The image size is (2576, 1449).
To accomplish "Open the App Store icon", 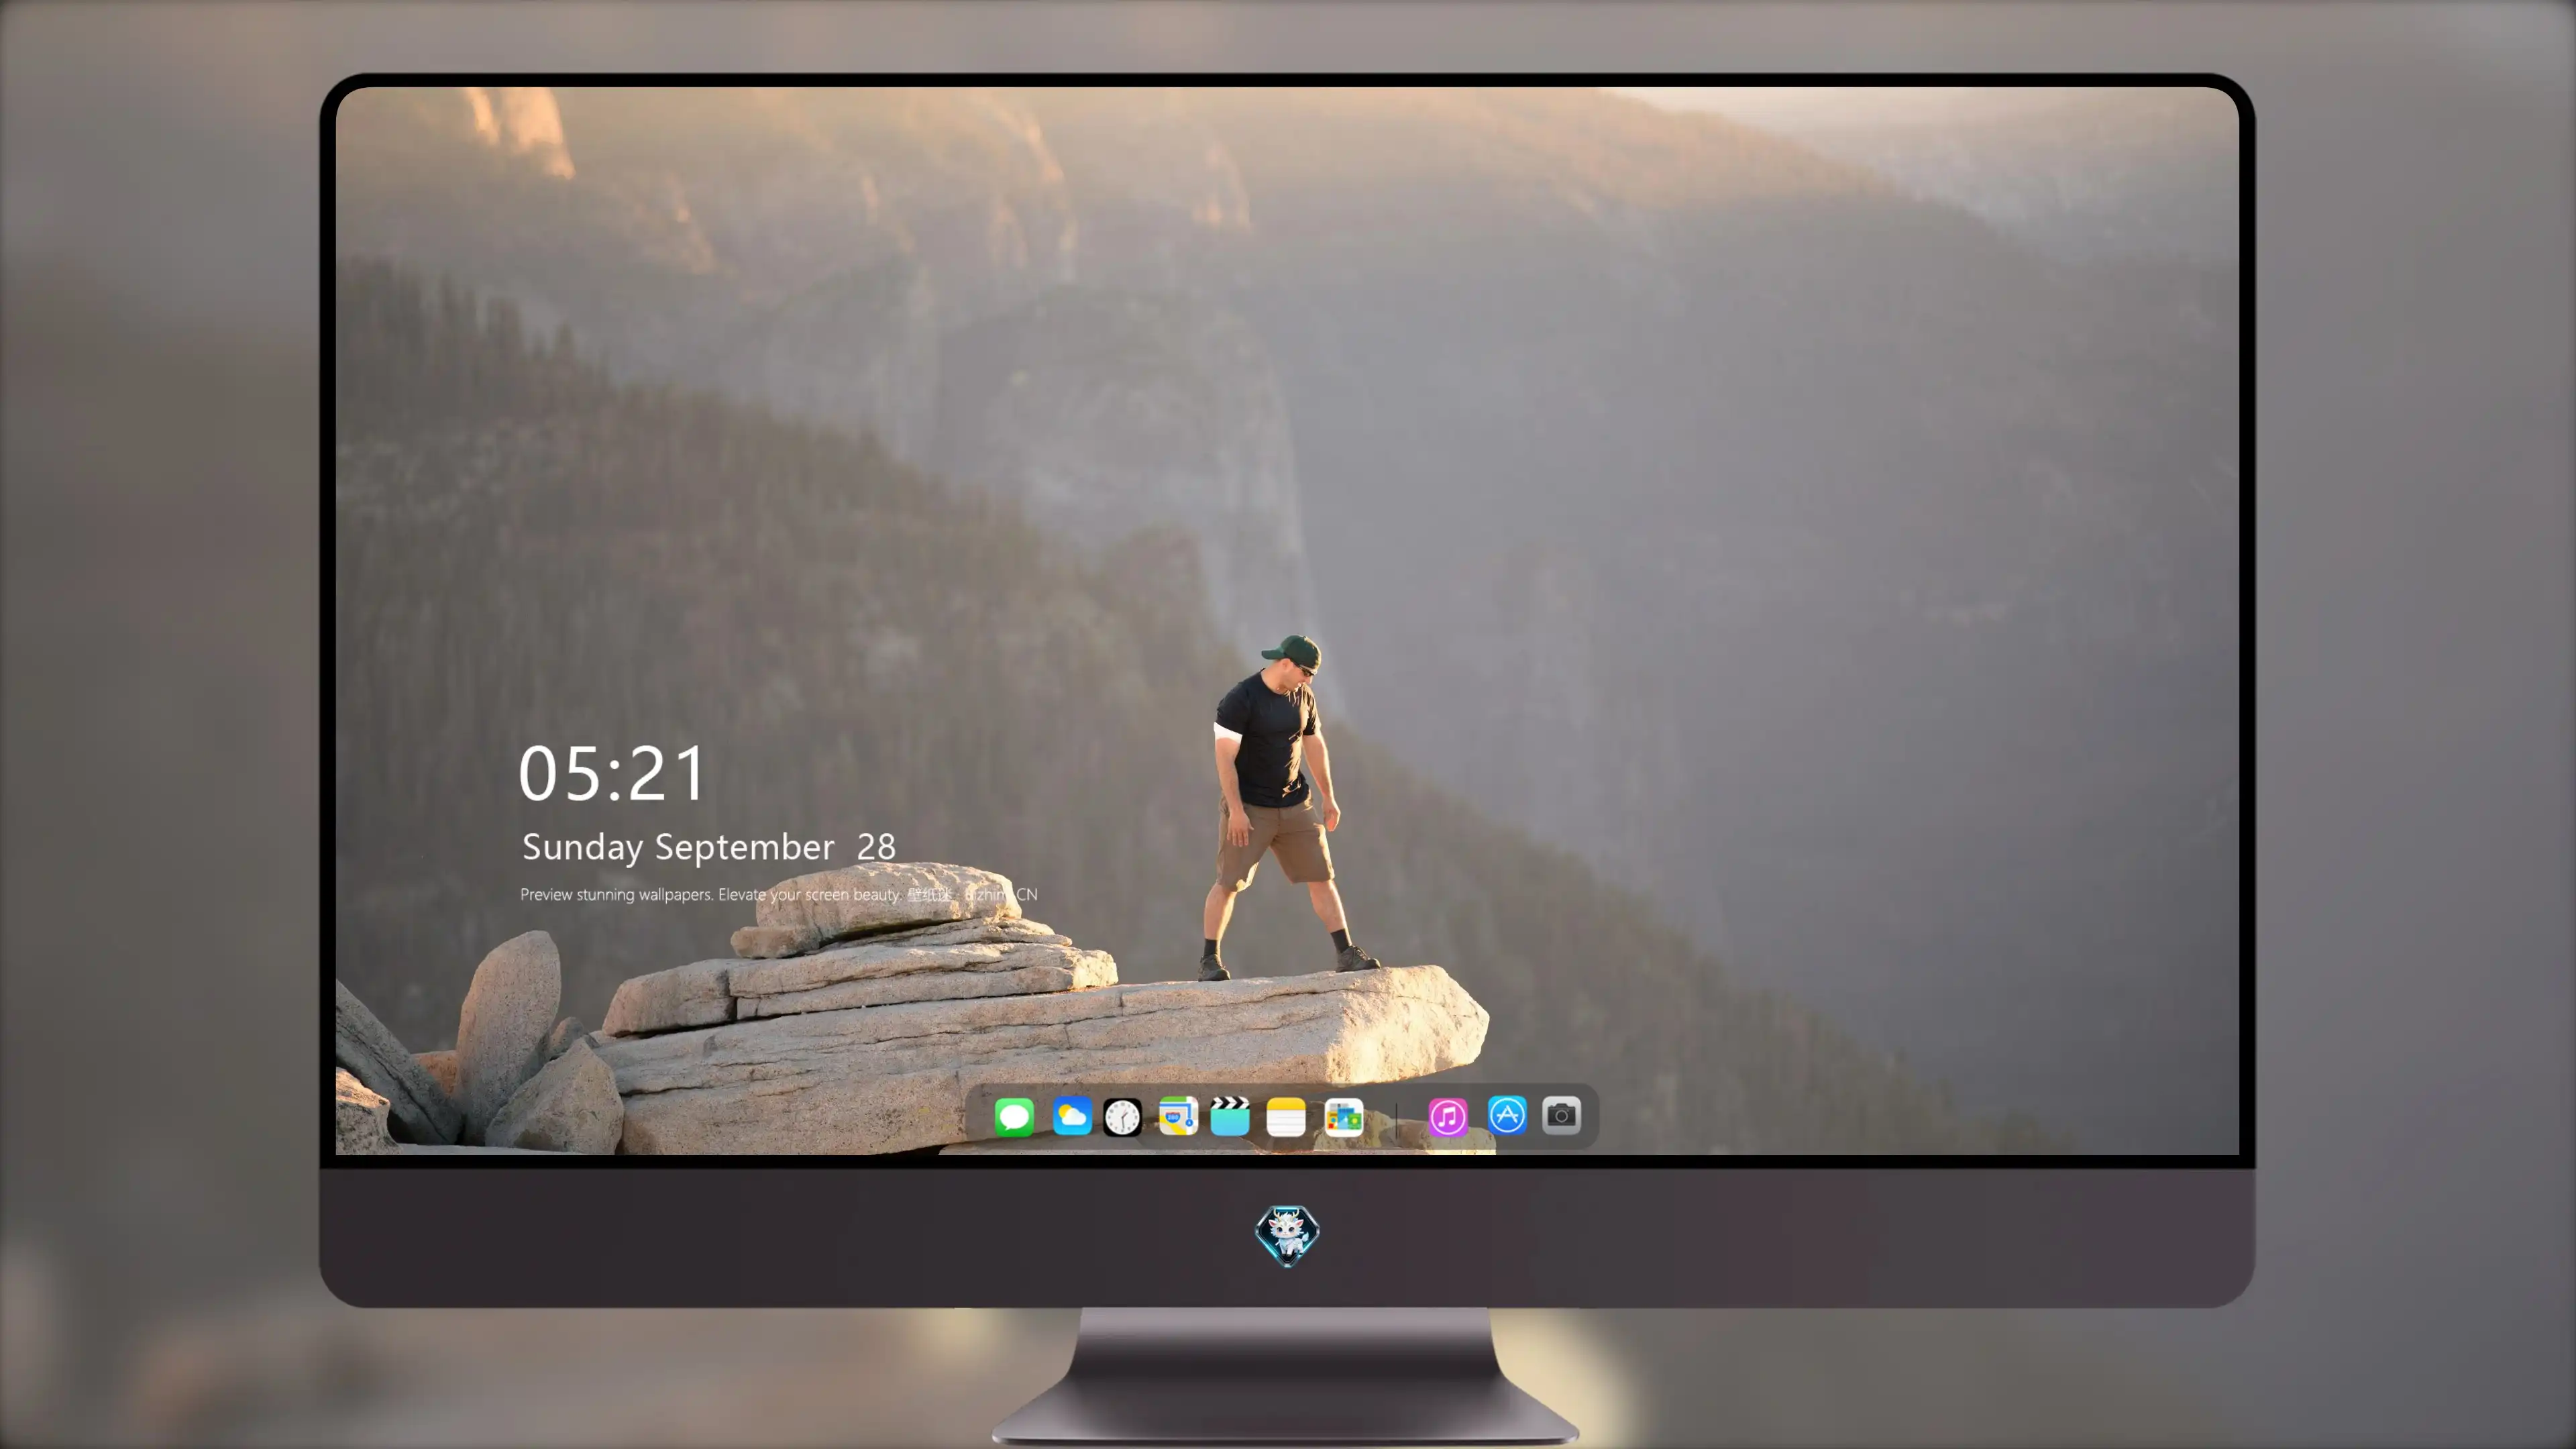I will pos(1507,1115).
